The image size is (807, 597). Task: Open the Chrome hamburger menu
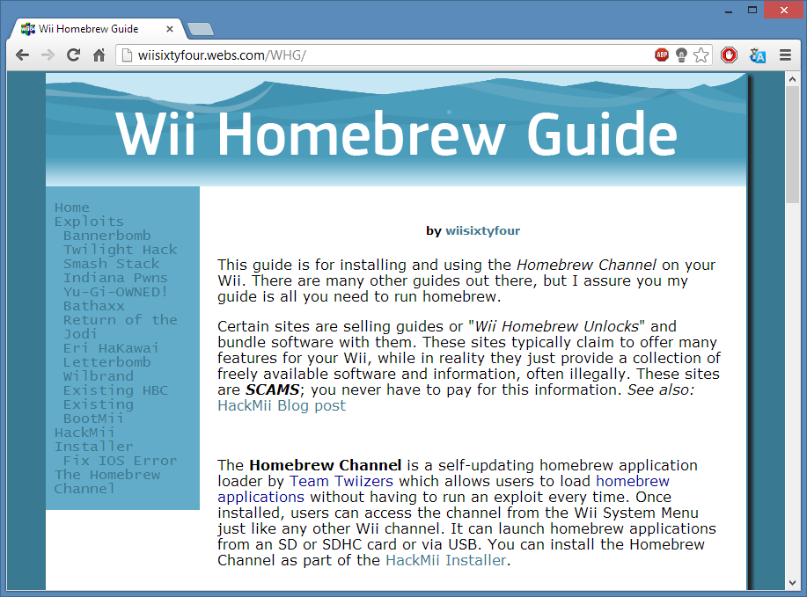(x=785, y=55)
